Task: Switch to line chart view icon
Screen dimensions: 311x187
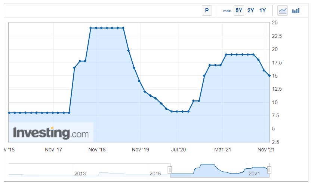Action: coord(283,10)
